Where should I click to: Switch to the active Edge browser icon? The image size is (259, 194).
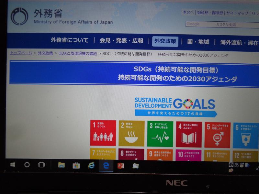click(106, 166)
